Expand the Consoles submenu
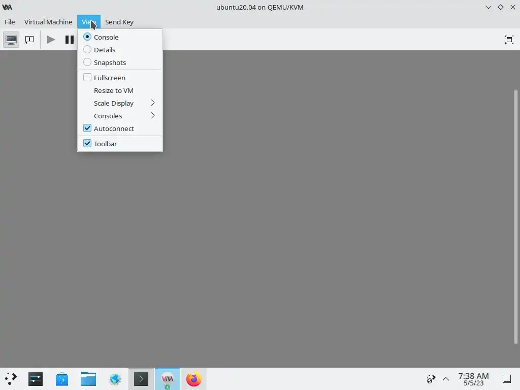Image resolution: width=520 pixels, height=390 pixels. 120,116
